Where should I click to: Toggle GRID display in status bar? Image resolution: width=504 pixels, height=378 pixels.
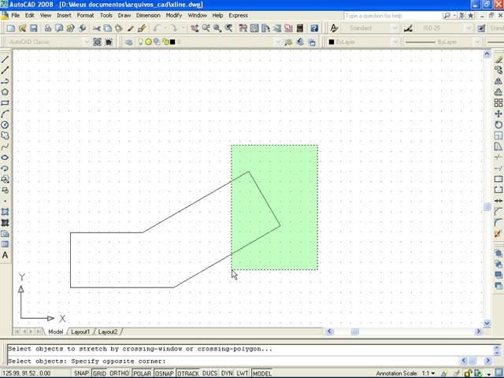pos(99,373)
